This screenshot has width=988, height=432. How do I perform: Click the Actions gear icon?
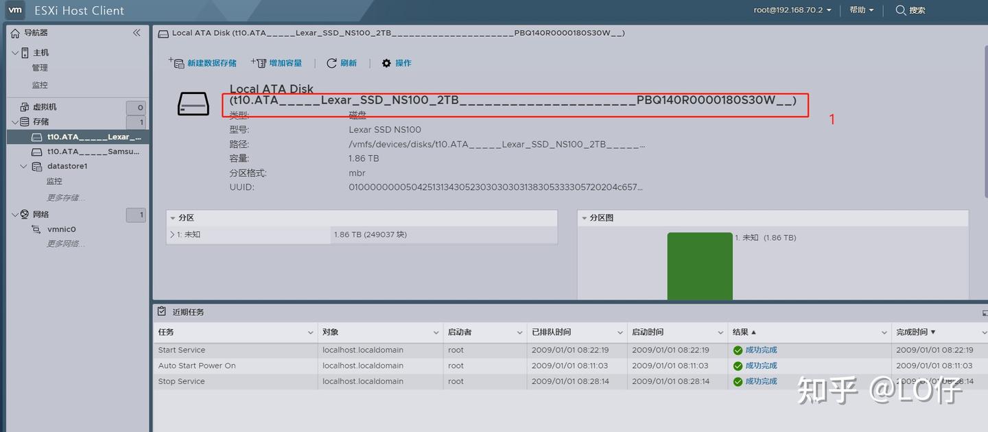[386, 63]
